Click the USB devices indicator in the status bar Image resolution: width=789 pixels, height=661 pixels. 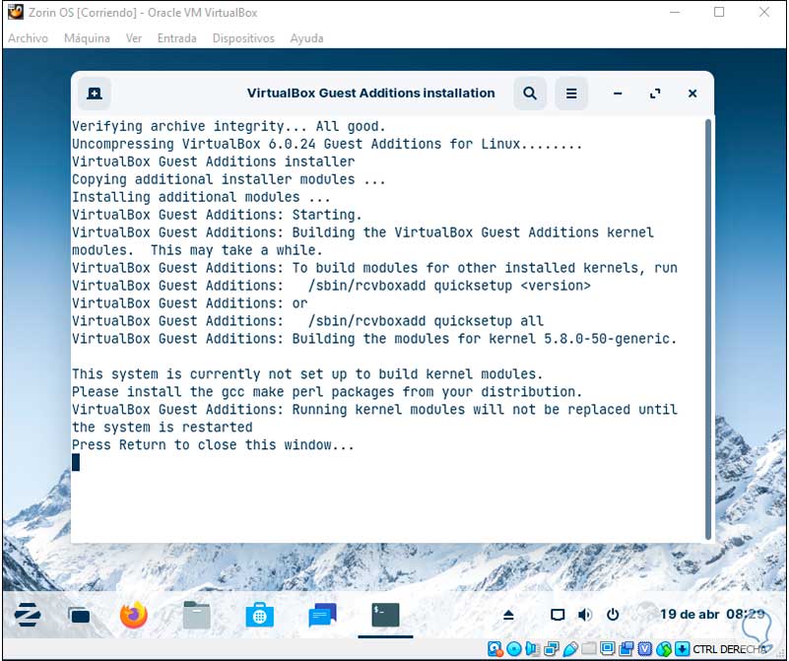coord(570,648)
